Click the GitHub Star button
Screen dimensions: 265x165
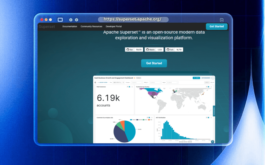pos(130,49)
